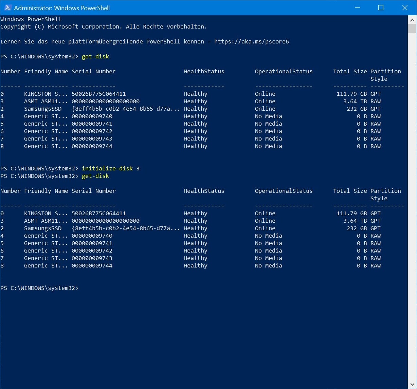417x389 pixels.
Task: Click serial 000000009742 in the second table
Action: tap(92, 251)
